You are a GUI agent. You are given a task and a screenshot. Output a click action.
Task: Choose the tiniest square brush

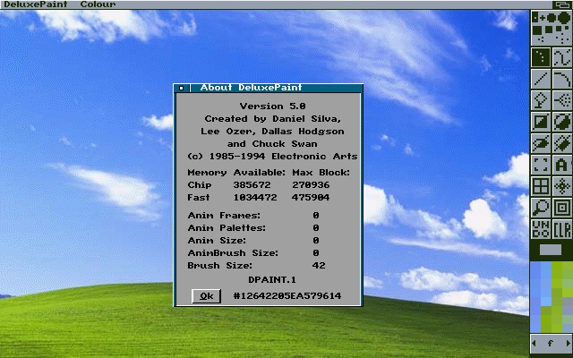pos(567,28)
